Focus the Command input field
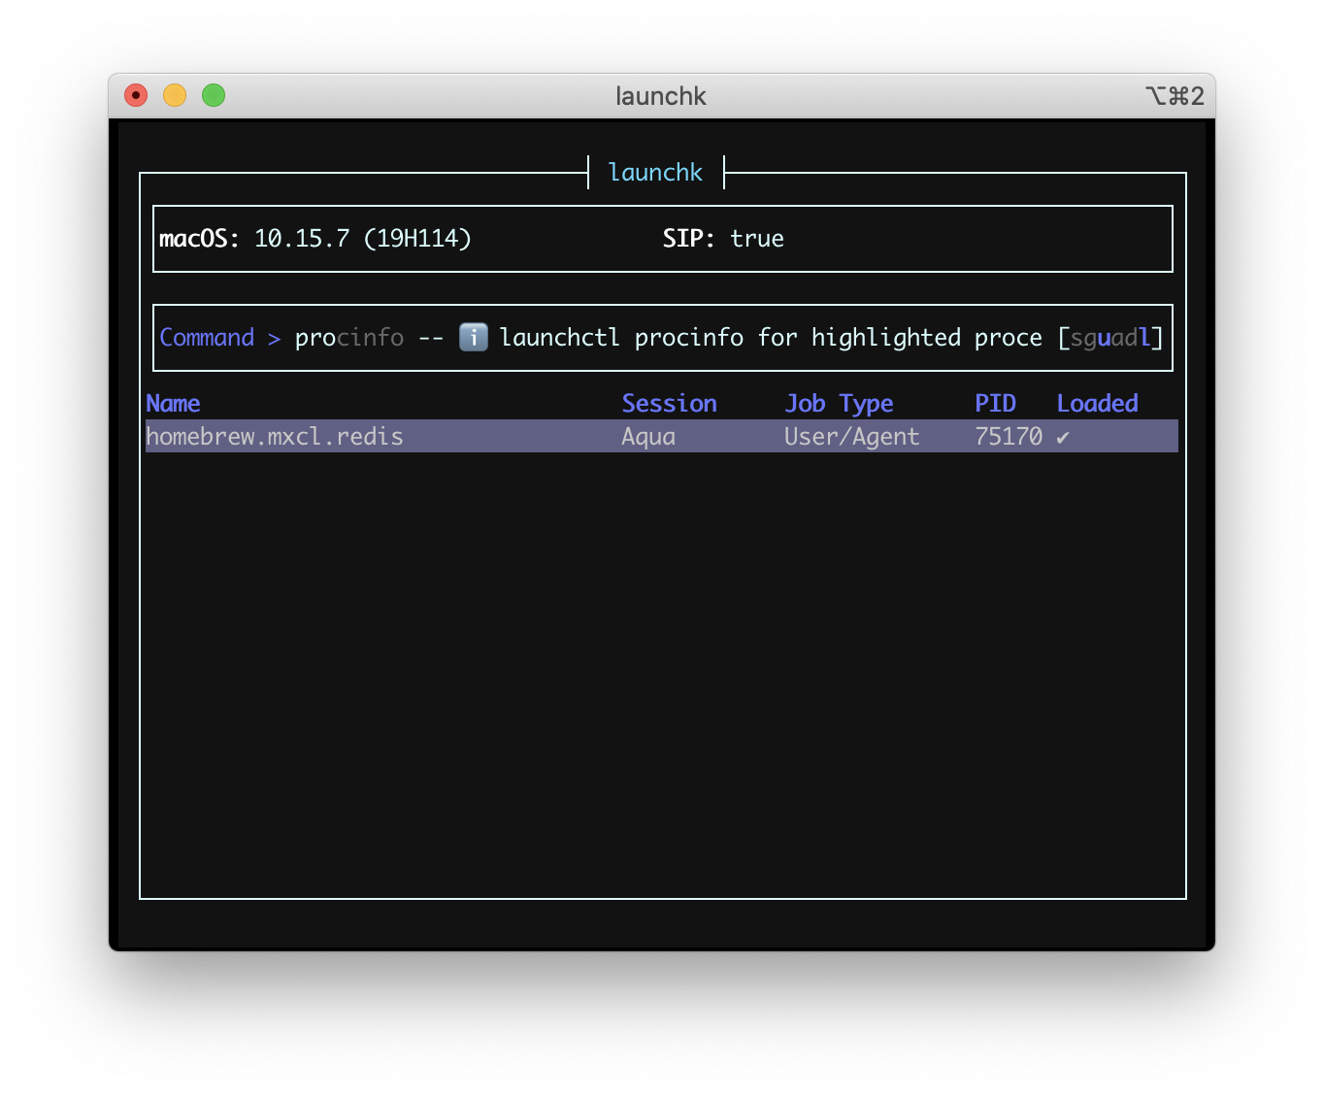This screenshot has height=1095, width=1324. click(x=662, y=338)
